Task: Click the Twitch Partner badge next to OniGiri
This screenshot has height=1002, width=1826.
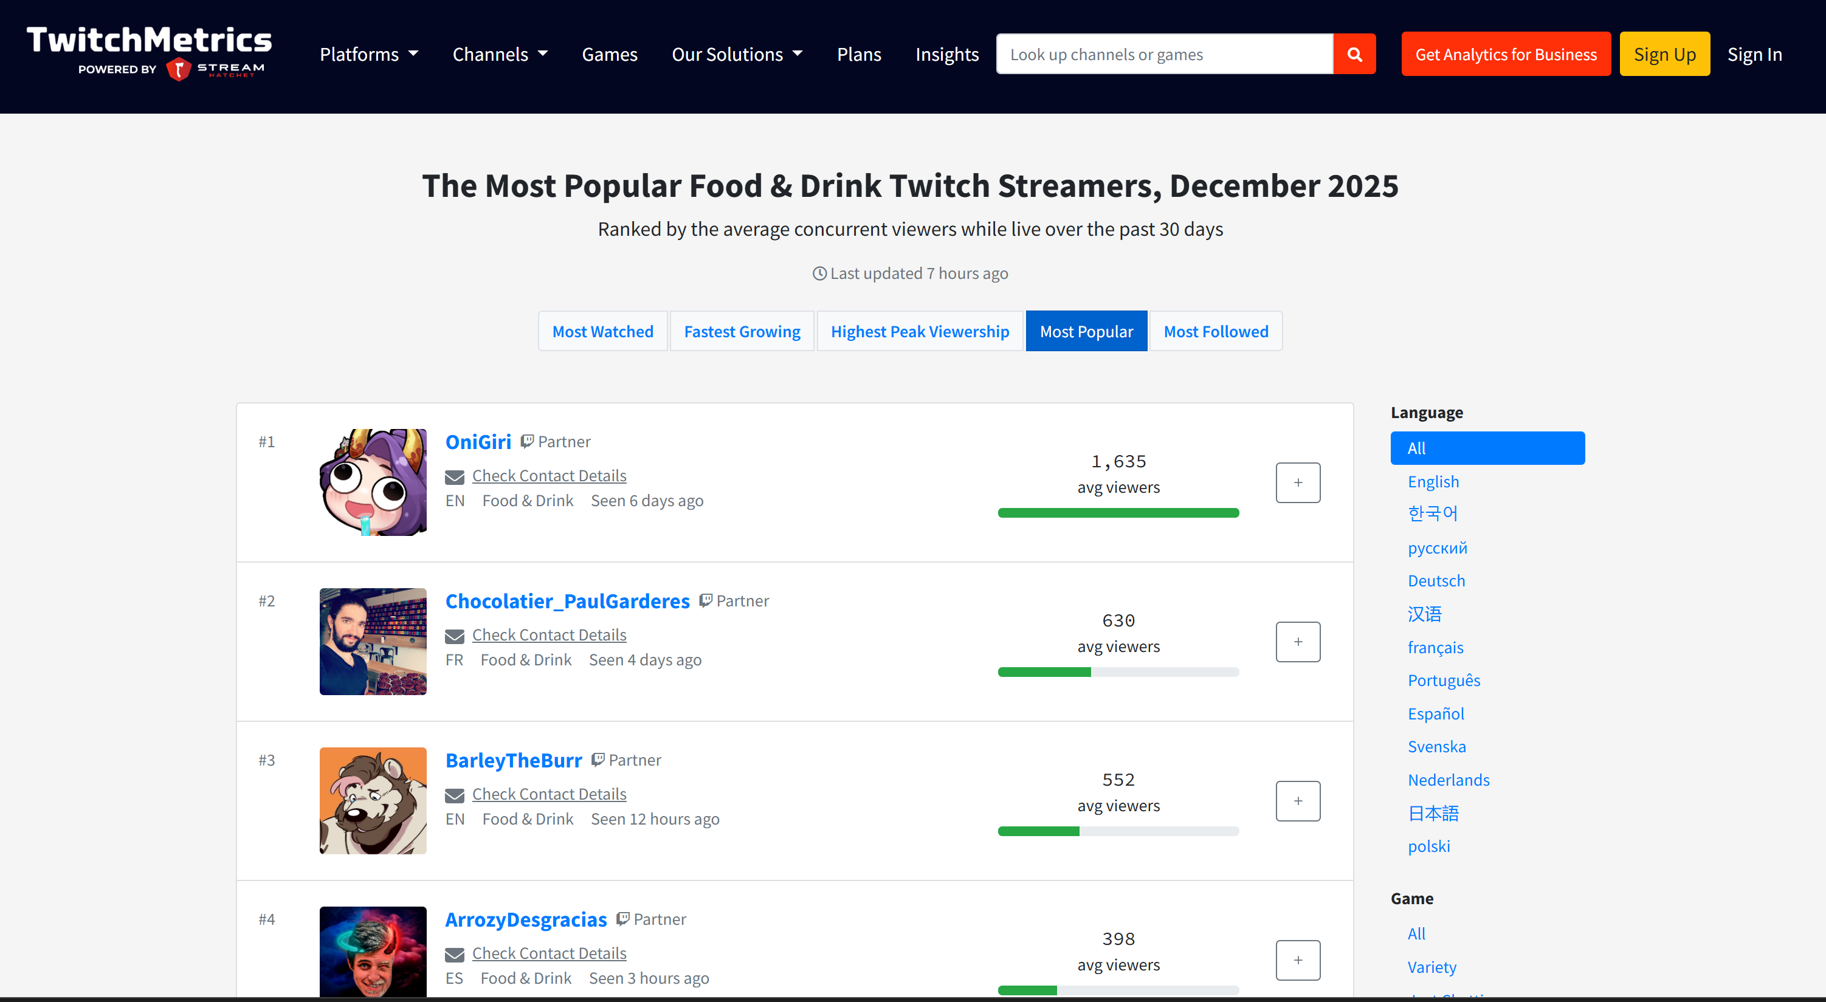Action: (x=526, y=440)
